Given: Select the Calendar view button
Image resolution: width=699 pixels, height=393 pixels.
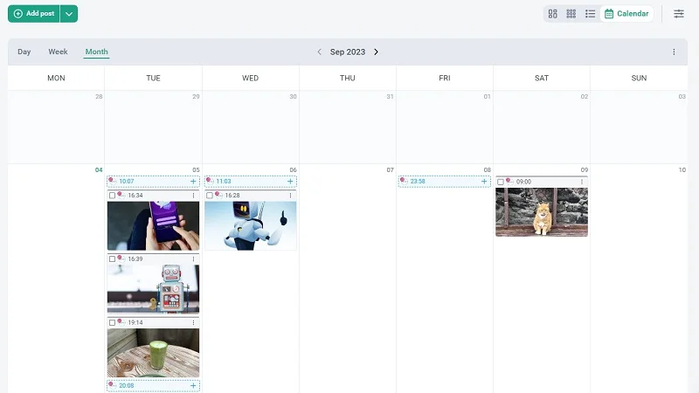Looking at the screenshot, I should coord(627,14).
